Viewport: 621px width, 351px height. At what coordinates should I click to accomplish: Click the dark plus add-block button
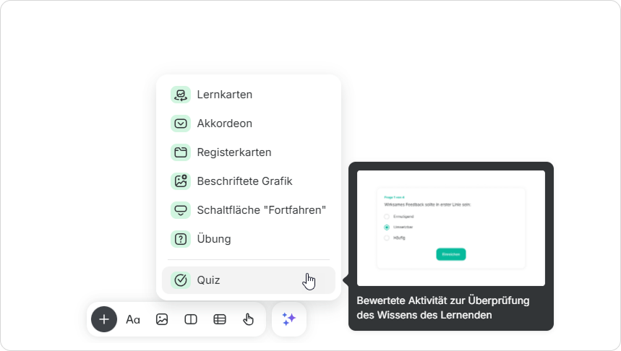[104, 319]
